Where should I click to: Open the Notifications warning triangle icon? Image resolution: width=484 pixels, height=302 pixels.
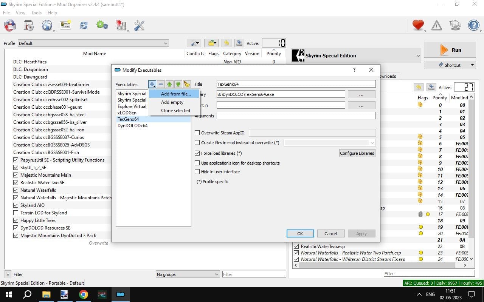point(436,25)
